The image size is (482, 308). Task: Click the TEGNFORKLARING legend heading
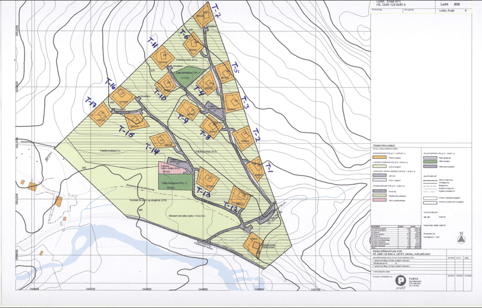(x=384, y=146)
